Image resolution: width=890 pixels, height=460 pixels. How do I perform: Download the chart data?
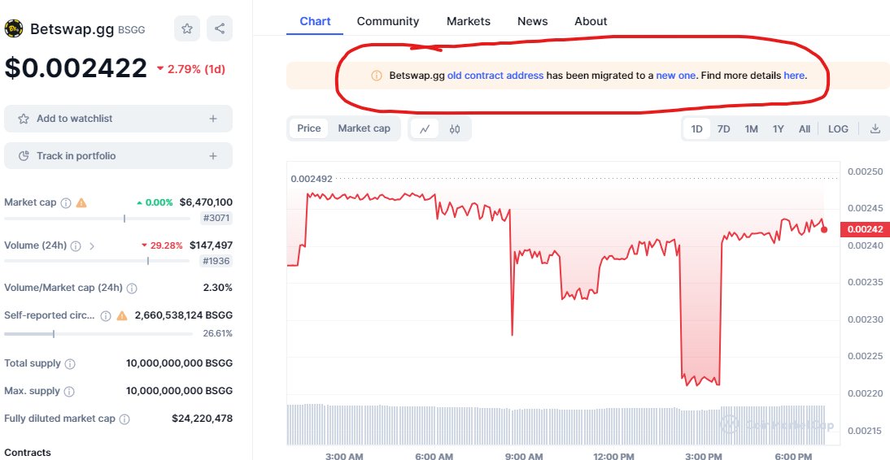[x=875, y=128]
